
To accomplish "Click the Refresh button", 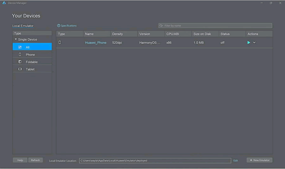I will [35, 160].
